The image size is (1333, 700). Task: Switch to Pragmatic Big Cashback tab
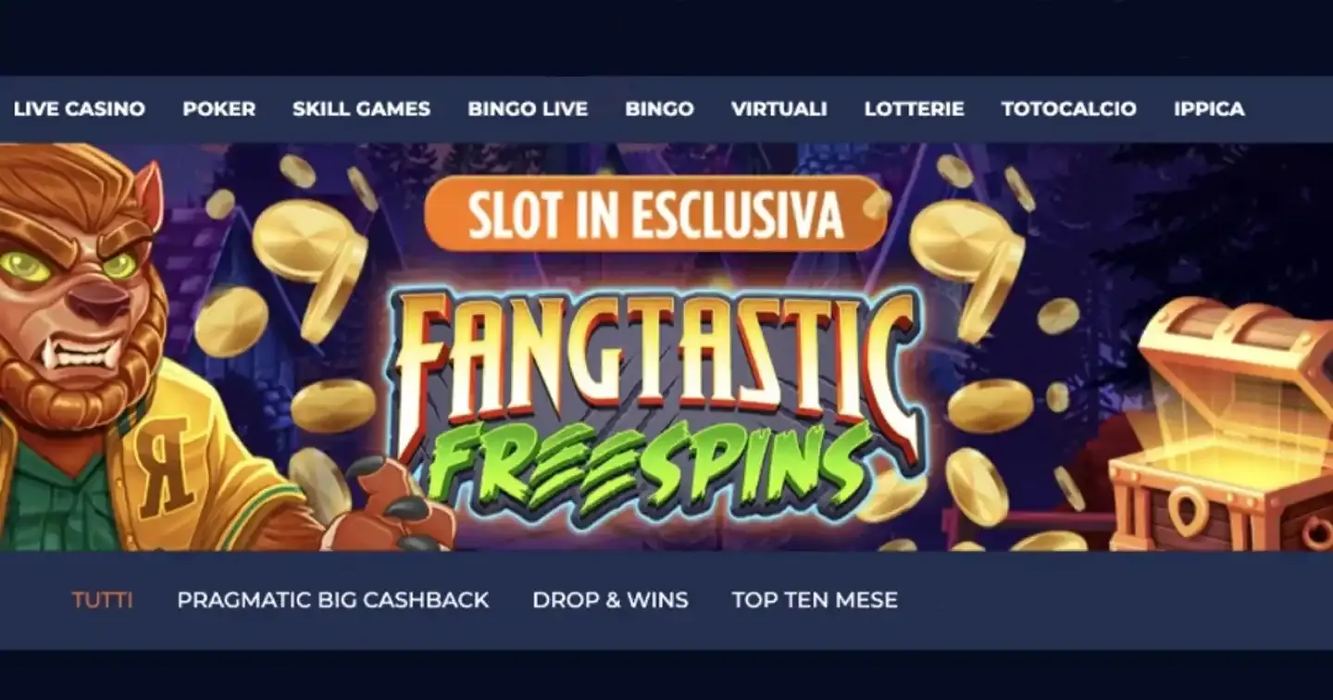[333, 600]
